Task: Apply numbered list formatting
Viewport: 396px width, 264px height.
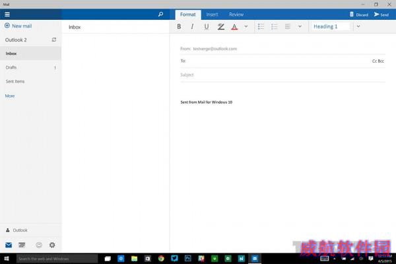Action: click(x=275, y=26)
